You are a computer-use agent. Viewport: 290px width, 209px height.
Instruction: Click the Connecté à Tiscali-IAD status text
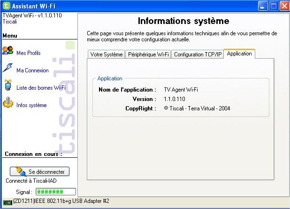pos(31,181)
